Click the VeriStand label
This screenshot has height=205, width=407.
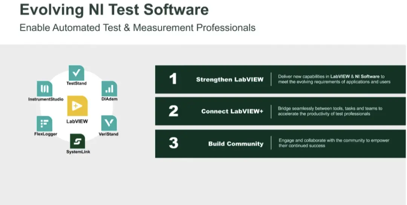pyautogui.click(x=109, y=134)
